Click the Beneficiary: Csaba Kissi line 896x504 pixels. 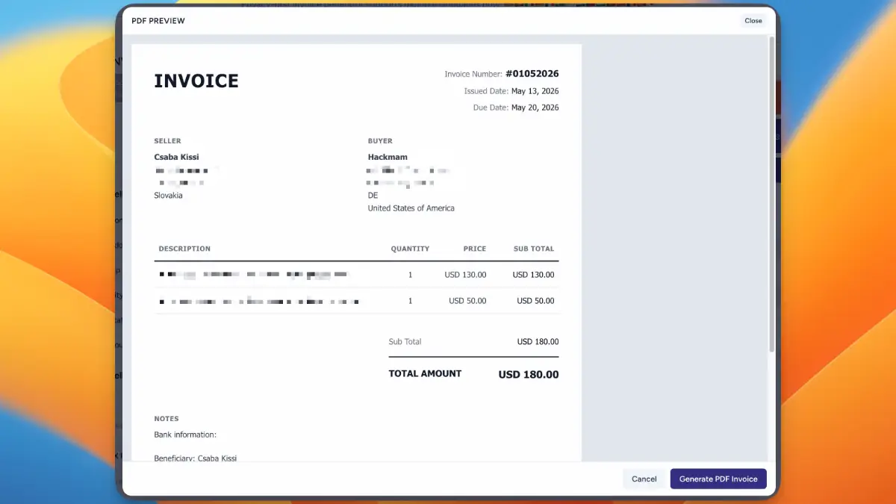195,458
